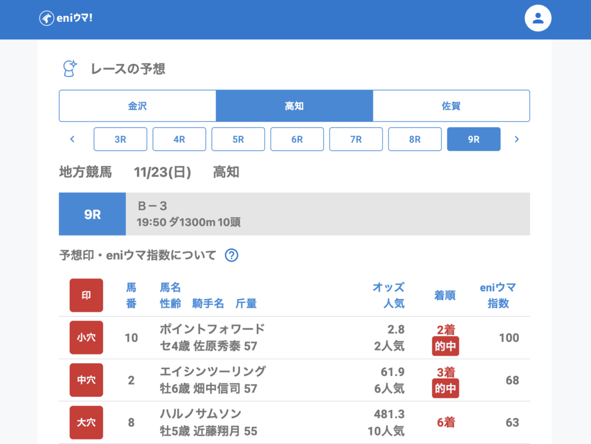Click the help question mark icon
Viewport: 591px width, 444px height.
[231, 255]
